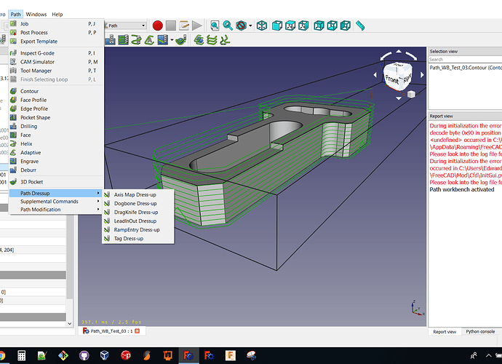This screenshot has width=502, height=364.
Task: Open the Windows menu
Action: pyautogui.click(x=36, y=15)
